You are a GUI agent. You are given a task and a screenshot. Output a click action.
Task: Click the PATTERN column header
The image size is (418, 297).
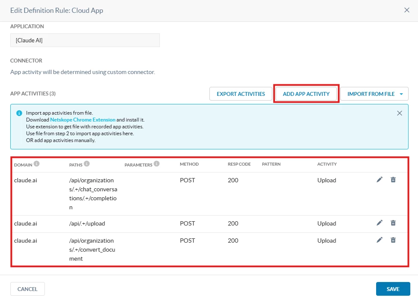click(x=271, y=164)
